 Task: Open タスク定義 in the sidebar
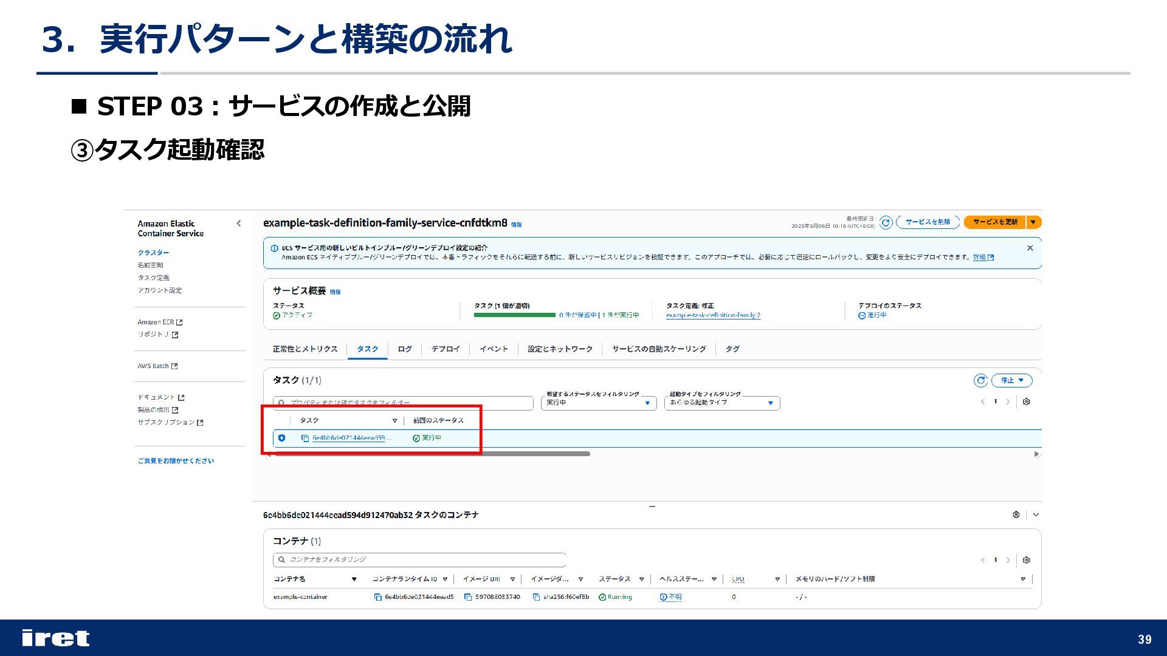(153, 278)
